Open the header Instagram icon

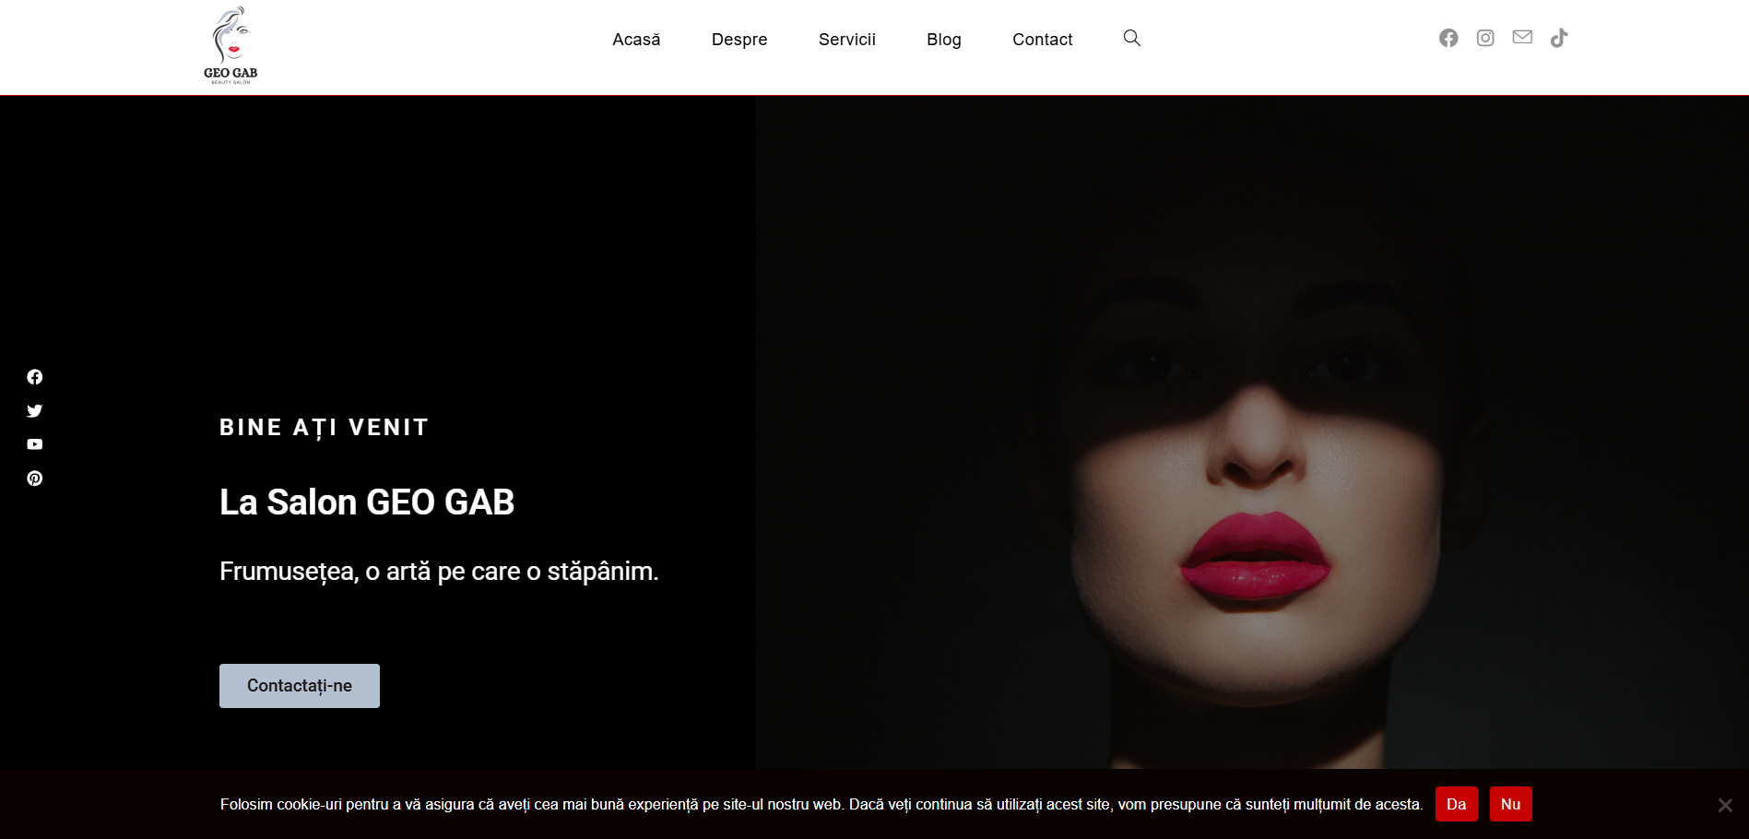[1485, 38]
